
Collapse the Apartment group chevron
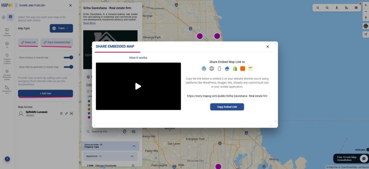coord(132,156)
